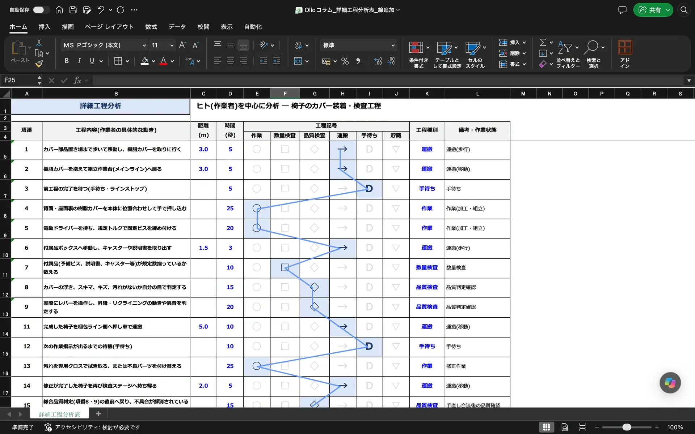Toggle Bold formatting
The height and width of the screenshot is (434, 695).
click(67, 61)
